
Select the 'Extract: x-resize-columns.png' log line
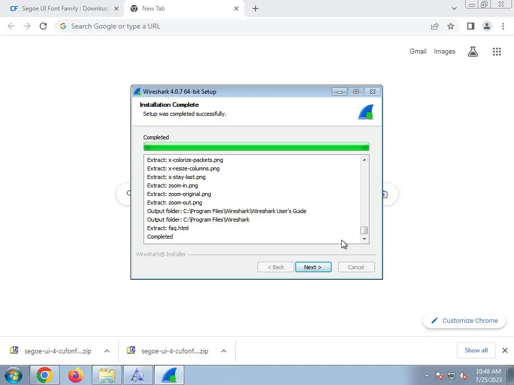tap(183, 168)
